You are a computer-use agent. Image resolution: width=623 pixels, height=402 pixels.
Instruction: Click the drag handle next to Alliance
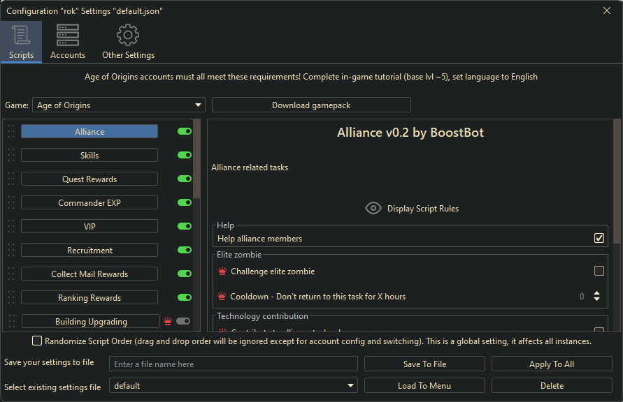[10, 131]
